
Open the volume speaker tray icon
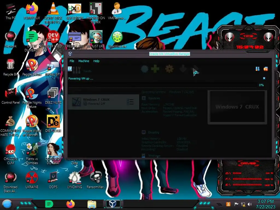click(x=250, y=204)
